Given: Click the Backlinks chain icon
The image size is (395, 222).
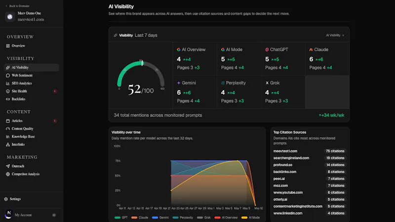Looking at the screenshot, I should (x=8, y=99).
